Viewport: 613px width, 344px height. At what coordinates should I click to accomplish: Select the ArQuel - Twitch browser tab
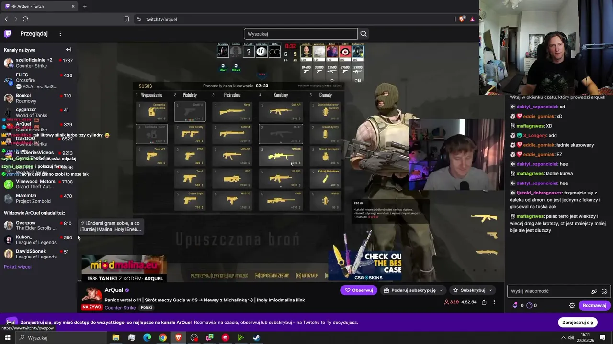coord(39,6)
